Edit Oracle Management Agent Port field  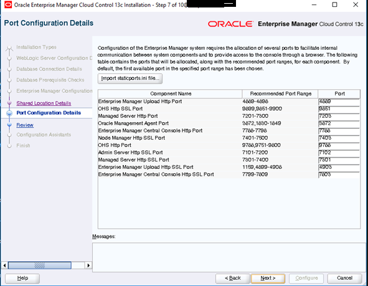(x=339, y=123)
